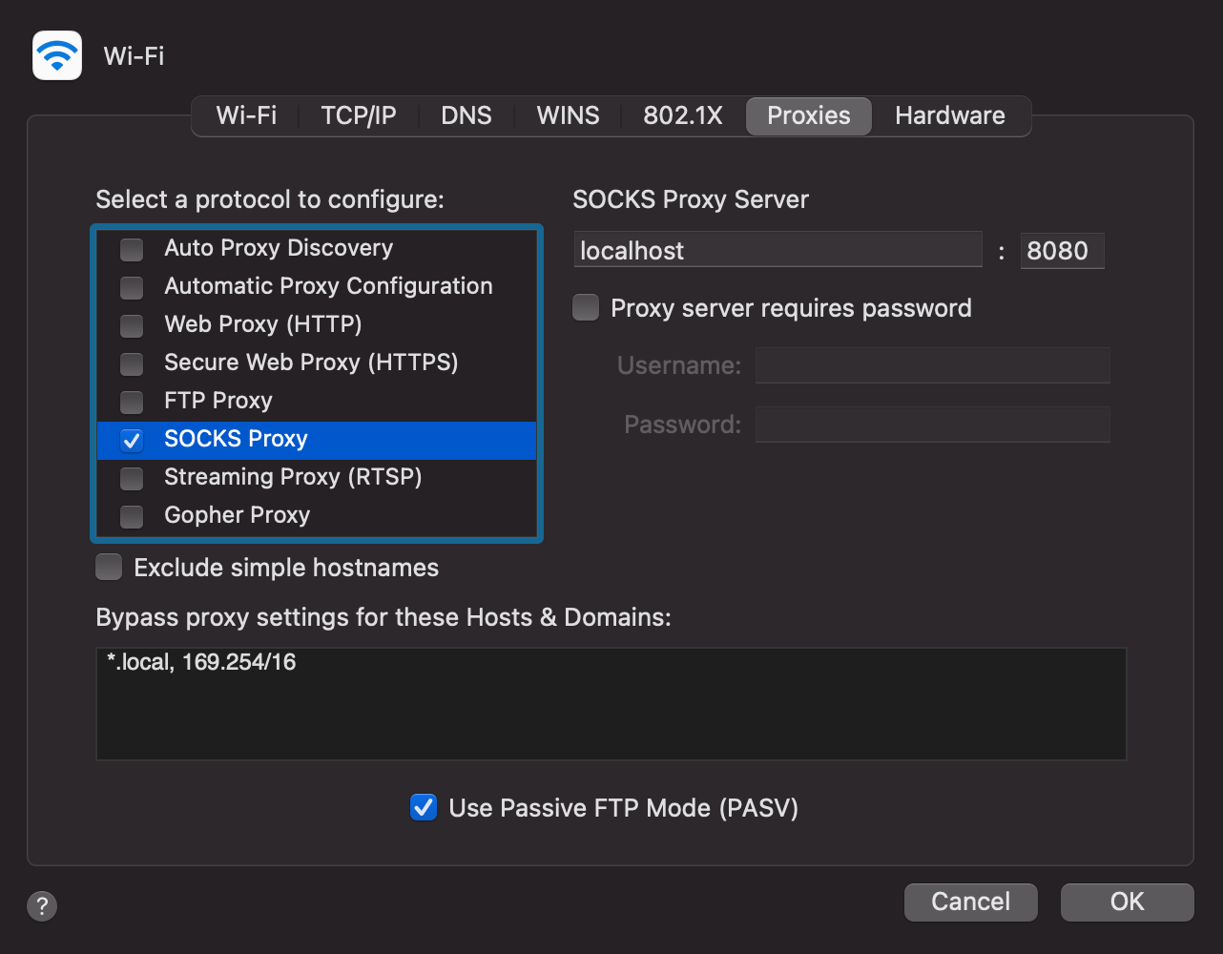Screen dimensions: 1223x954
Task: Select the Gopher Proxy label
Action: [238, 515]
